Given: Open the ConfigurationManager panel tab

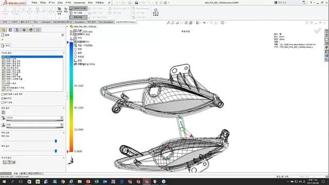Looking at the screenshot, I should point(17,30).
